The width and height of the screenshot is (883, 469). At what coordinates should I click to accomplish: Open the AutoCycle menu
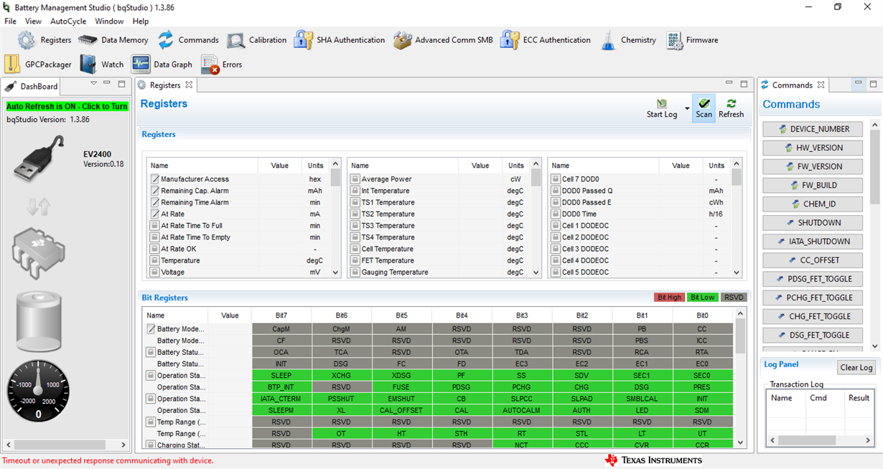click(x=68, y=22)
